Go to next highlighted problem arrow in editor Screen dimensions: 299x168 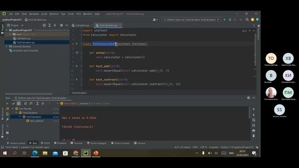(254, 31)
